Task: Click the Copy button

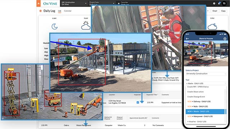Action: tap(223, 11)
